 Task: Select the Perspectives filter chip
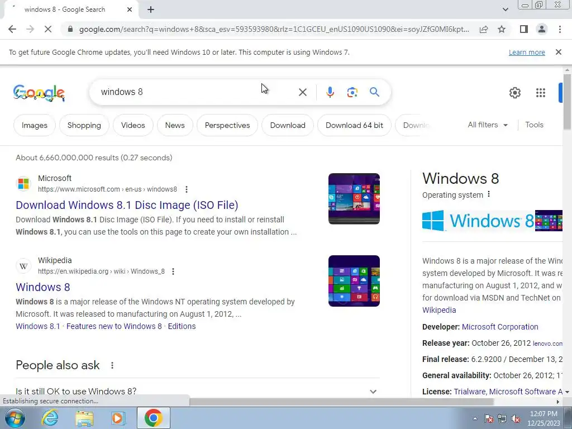click(x=227, y=125)
